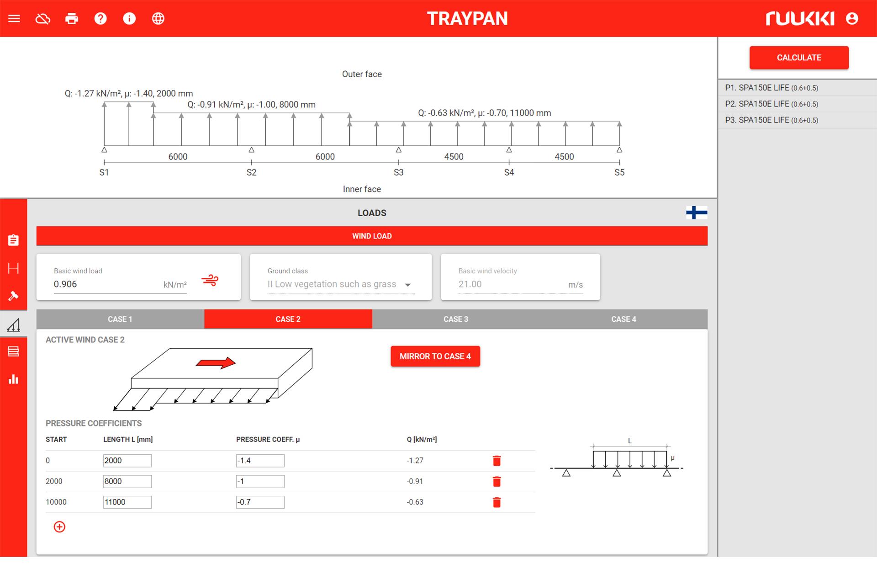877x585 pixels.
Task: Select the loads sidebar icon
Action: click(x=13, y=324)
